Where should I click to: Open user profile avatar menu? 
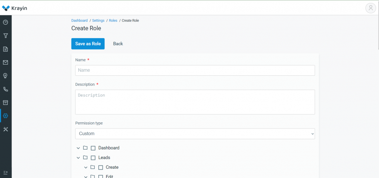[370, 8]
